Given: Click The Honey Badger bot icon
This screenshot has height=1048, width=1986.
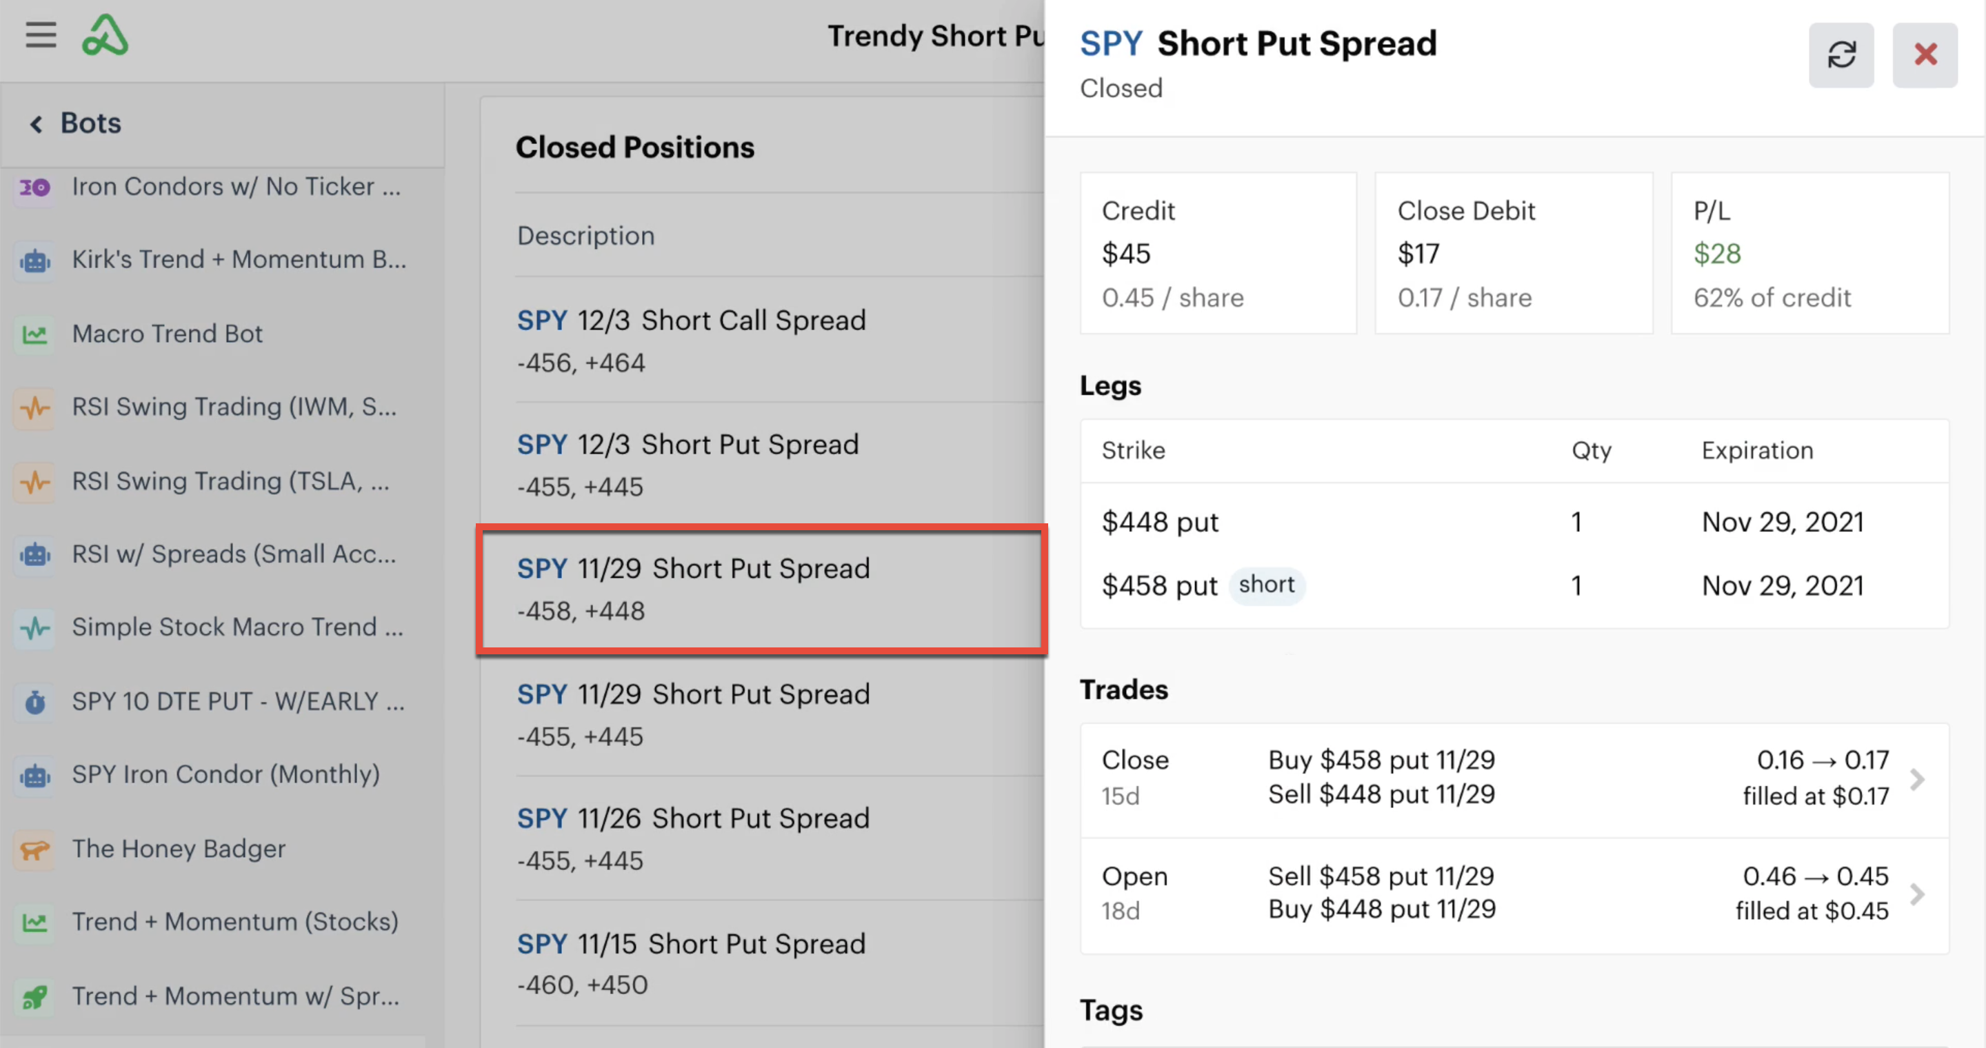Looking at the screenshot, I should [34, 849].
